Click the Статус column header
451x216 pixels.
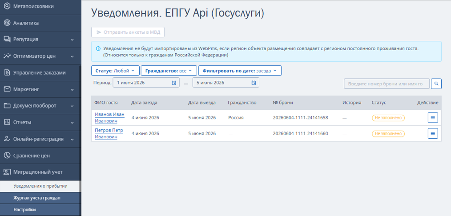pyautogui.click(x=379, y=103)
